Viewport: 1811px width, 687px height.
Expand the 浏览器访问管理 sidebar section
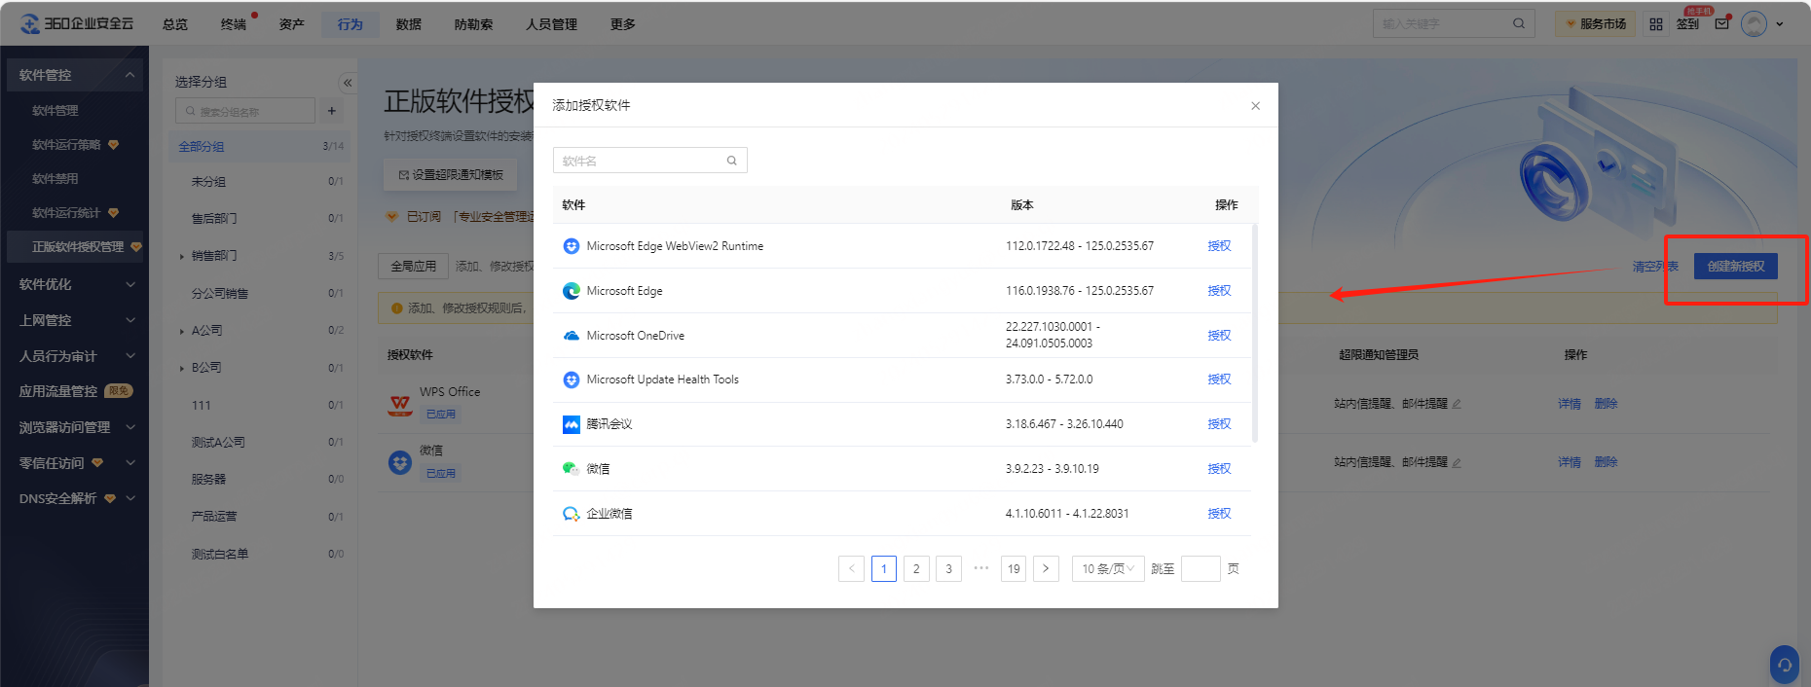(130, 427)
